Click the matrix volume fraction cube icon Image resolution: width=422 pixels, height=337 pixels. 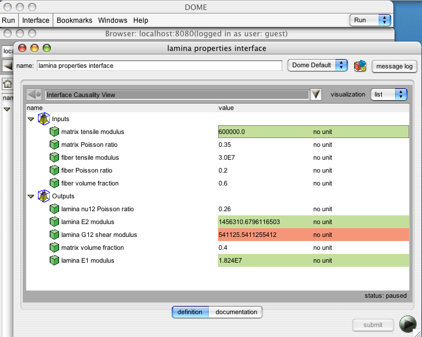pos(54,247)
